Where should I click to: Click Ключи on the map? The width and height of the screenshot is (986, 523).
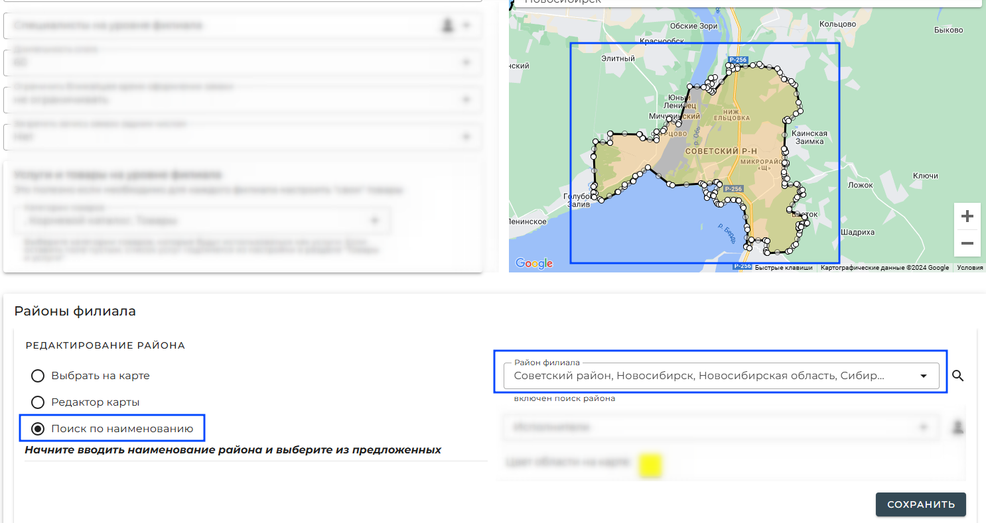[925, 176]
